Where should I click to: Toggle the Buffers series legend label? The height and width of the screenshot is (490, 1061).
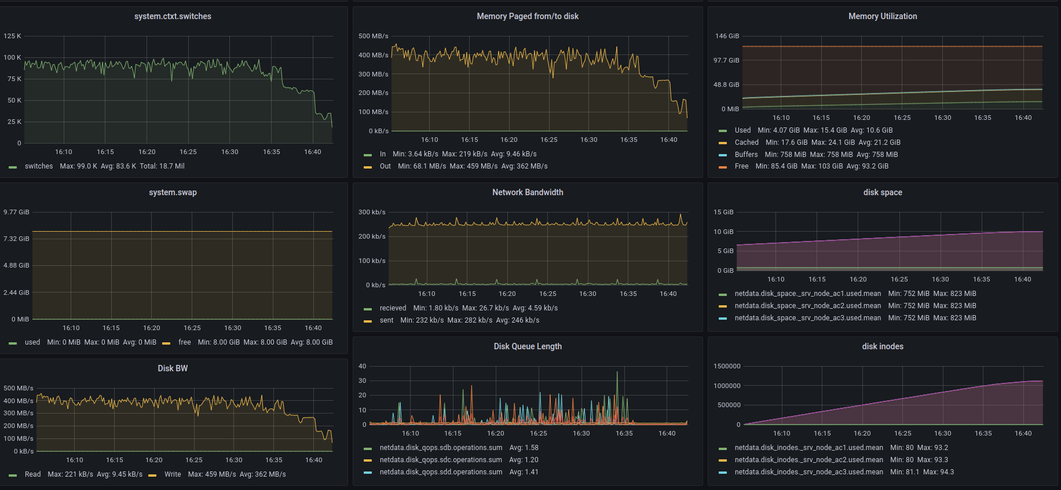[x=746, y=155]
